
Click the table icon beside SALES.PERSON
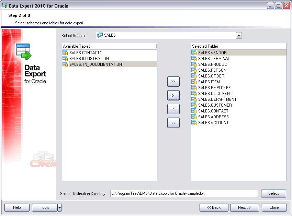coord(194,70)
